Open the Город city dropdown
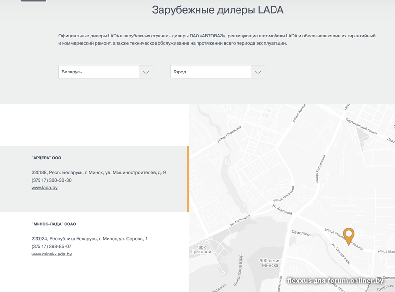The height and width of the screenshot is (292, 395). 218,72
